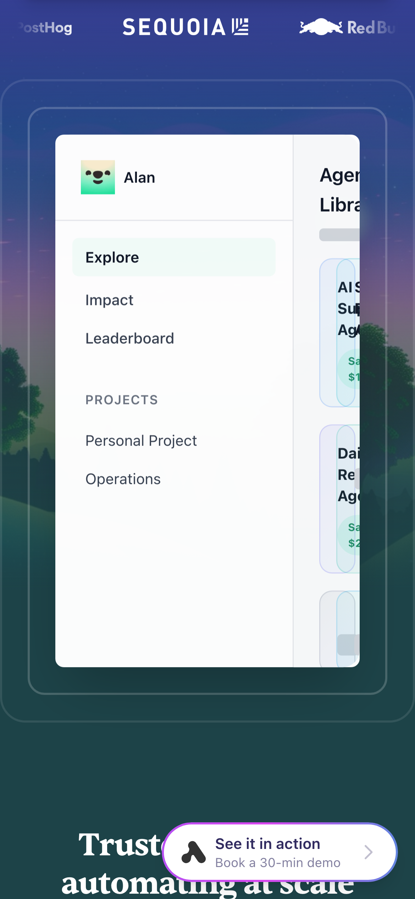This screenshot has height=899, width=415.
Task: Select the Operations project
Action: tap(123, 479)
